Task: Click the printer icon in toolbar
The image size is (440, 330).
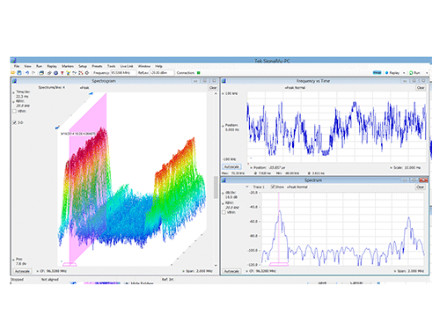Action: [41, 73]
